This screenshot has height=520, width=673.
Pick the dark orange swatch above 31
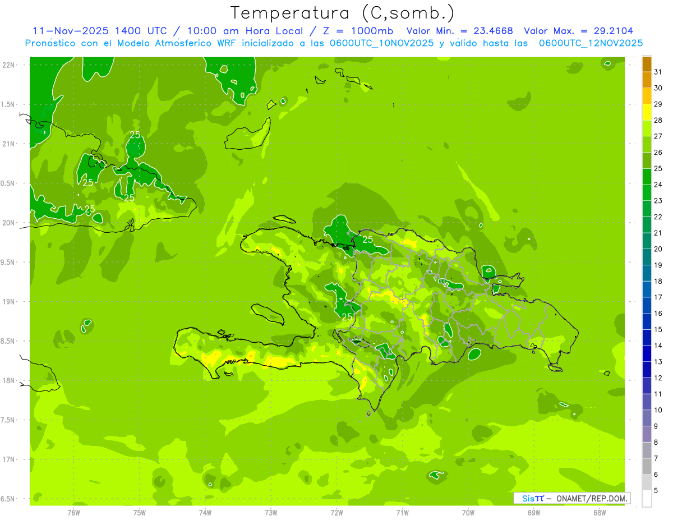647,65
